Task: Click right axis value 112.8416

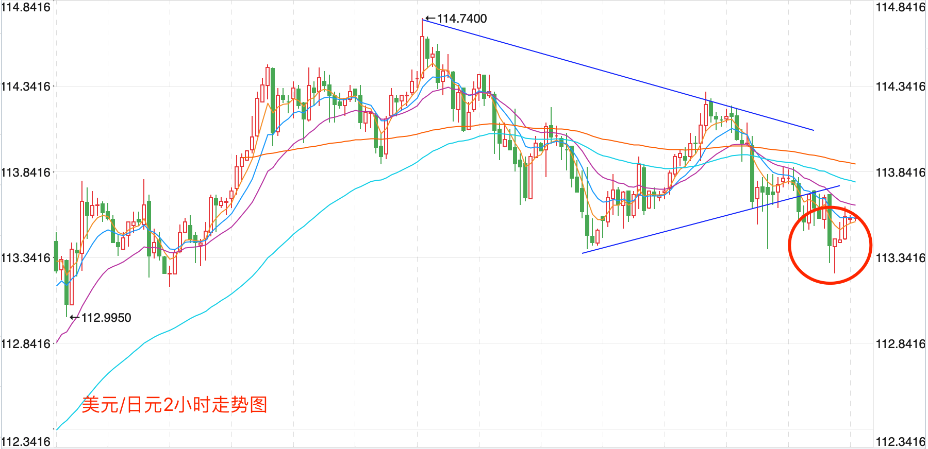Action: [901, 343]
